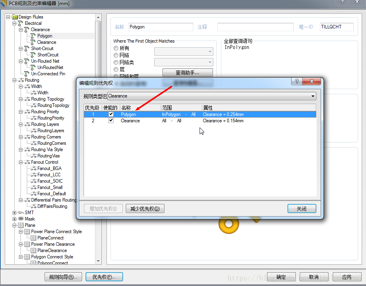Click the Fanout_SOIC rule icon
The height and width of the screenshot is (286, 366).
tap(34, 181)
